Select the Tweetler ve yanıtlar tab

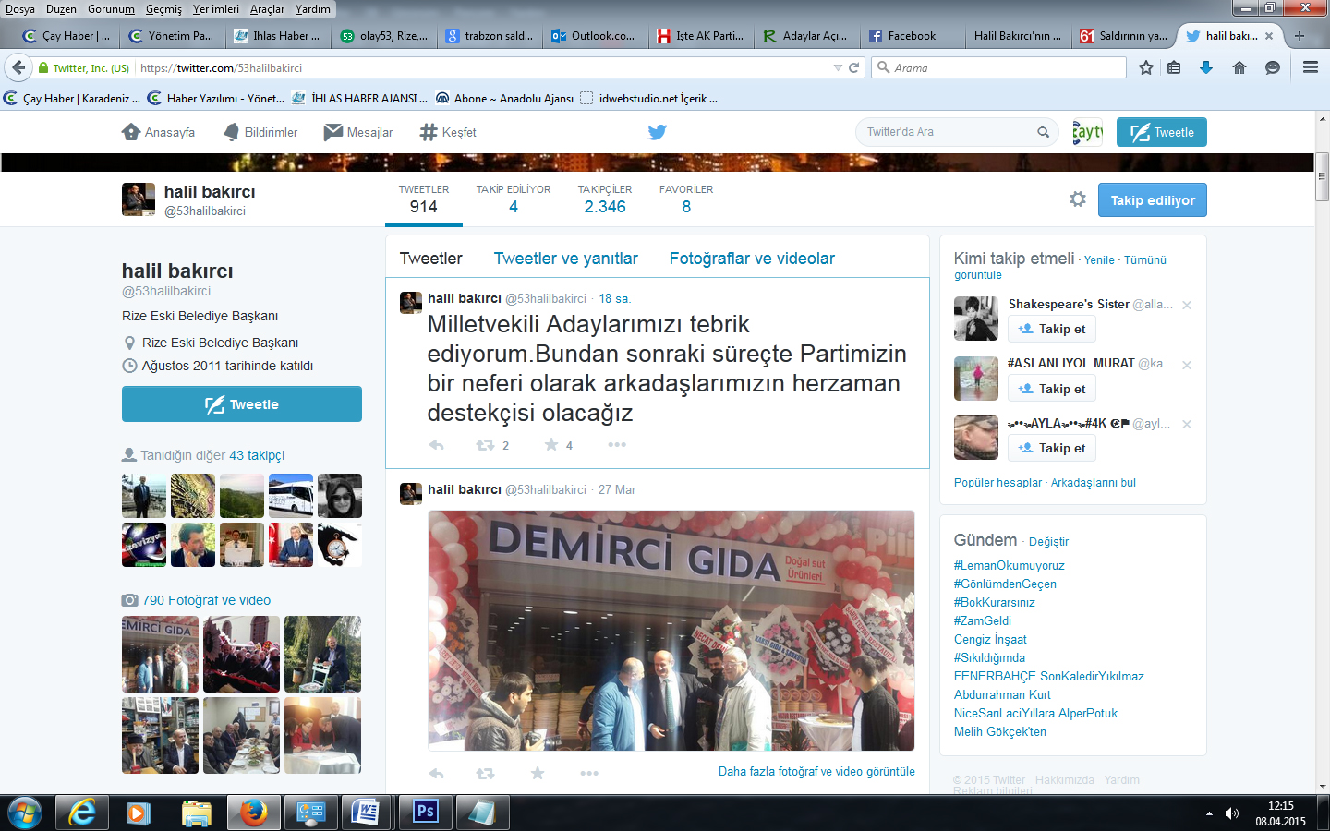(x=565, y=259)
